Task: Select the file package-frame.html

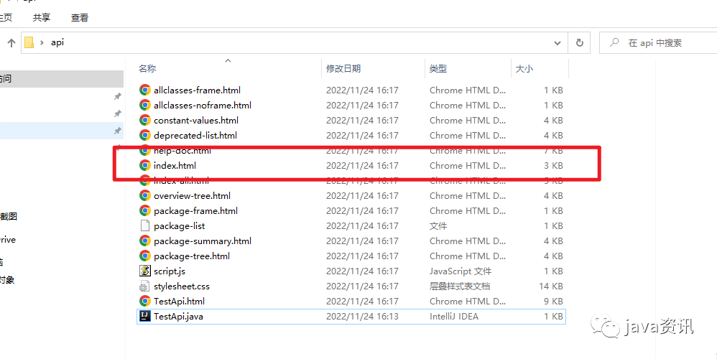Action: (x=195, y=210)
